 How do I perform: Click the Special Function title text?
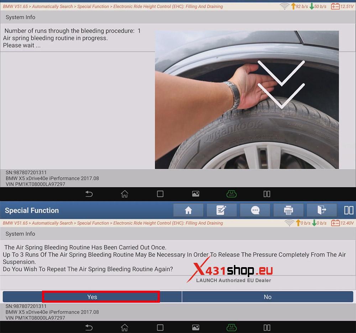[x=32, y=210]
